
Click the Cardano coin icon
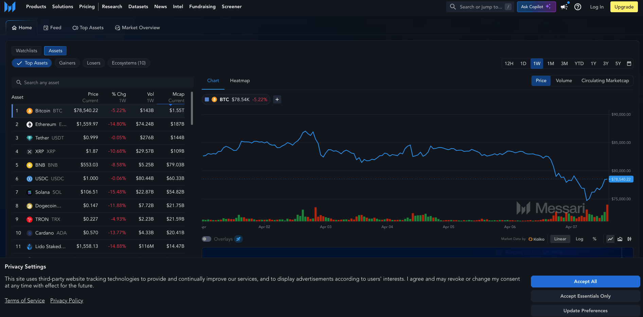tap(30, 233)
